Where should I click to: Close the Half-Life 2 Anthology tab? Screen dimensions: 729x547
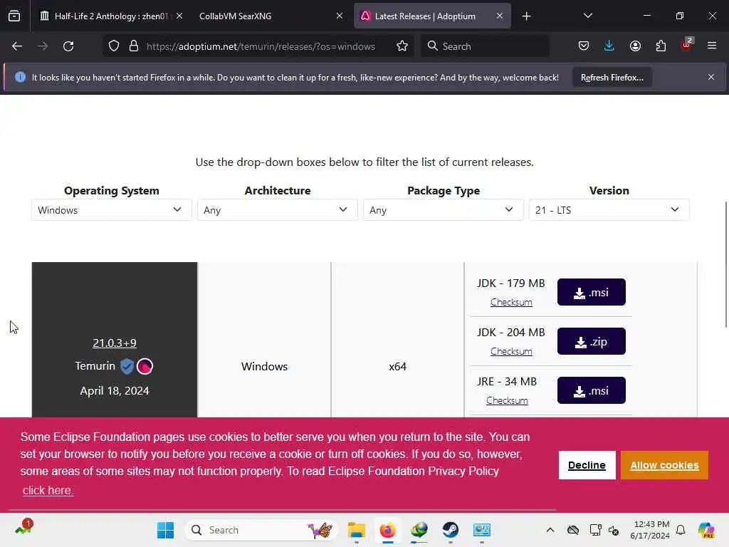[x=179, y=16]
